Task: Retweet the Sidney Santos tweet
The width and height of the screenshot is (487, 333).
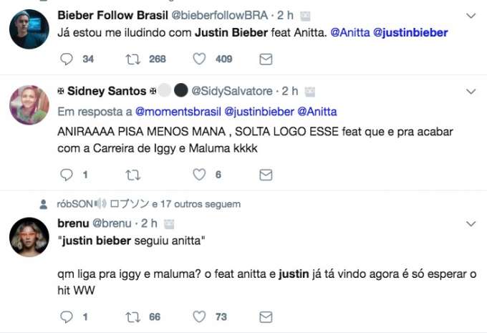Action: [132, 175]
